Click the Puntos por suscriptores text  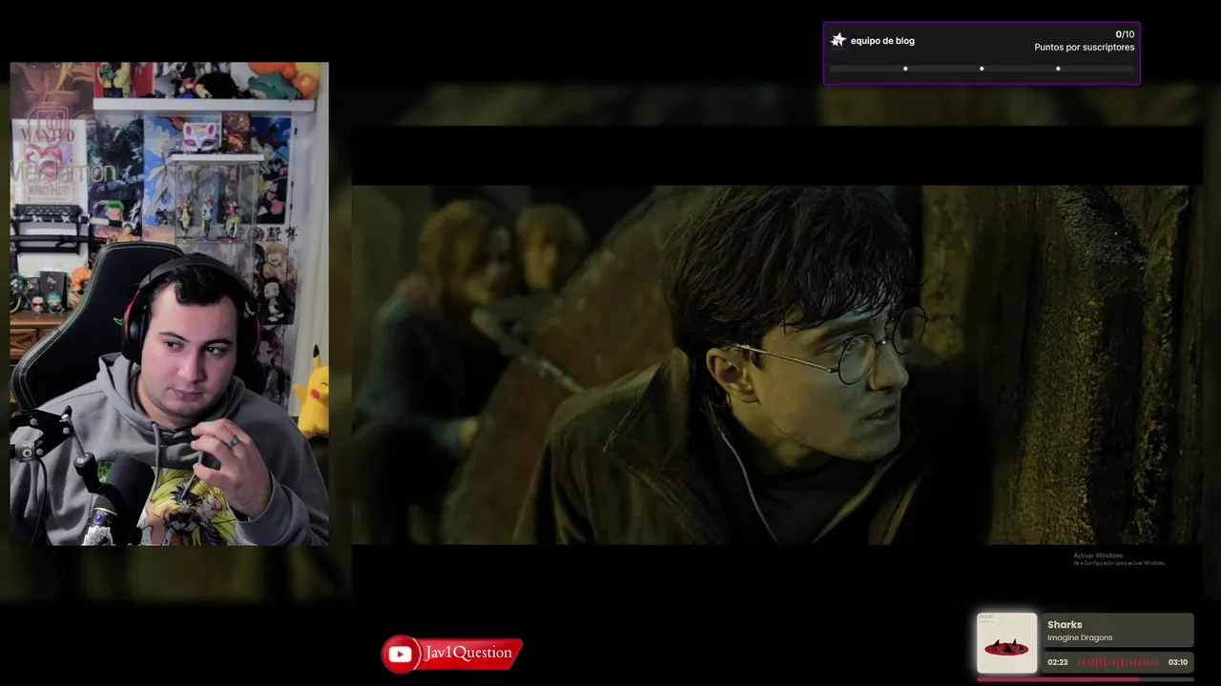pyautogui.click(x=1085, y=48)
